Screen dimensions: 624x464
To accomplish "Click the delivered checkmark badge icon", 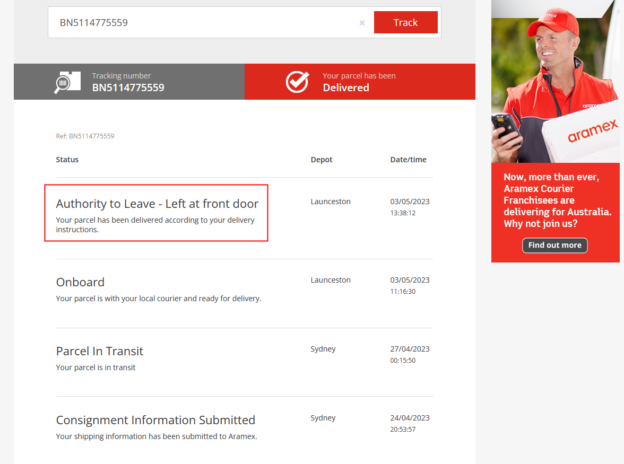I will [x=297, y=82].
